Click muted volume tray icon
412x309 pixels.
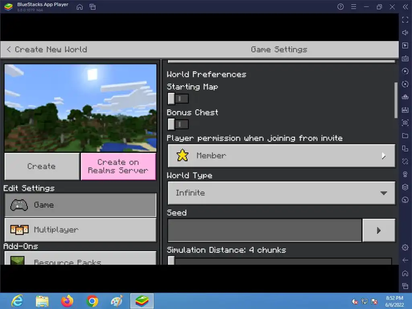355,301
